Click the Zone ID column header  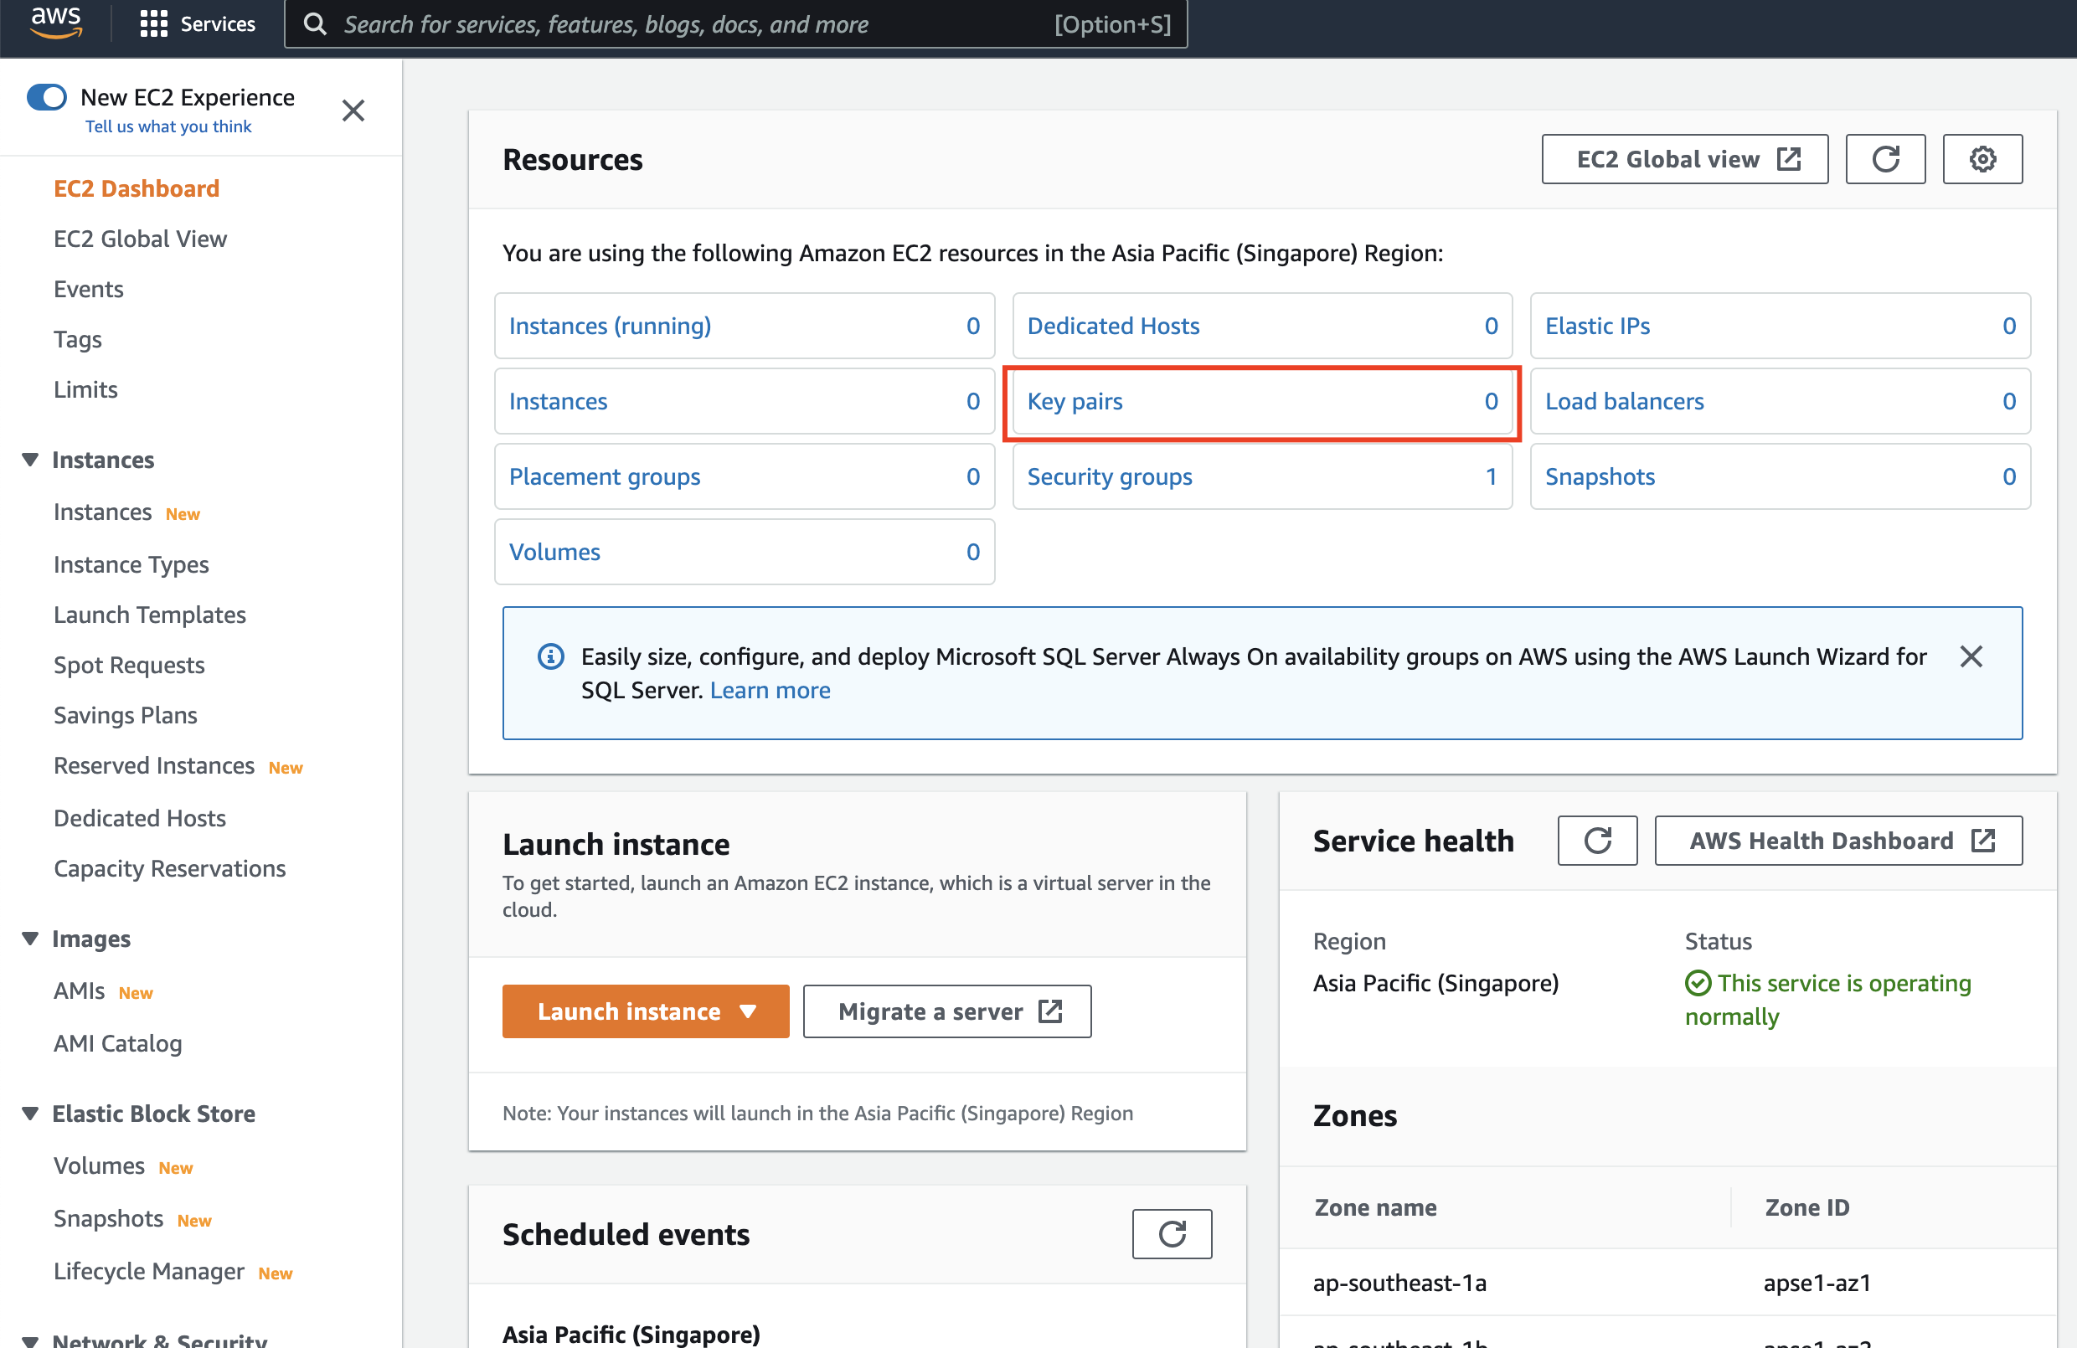click(1806, 1207)
